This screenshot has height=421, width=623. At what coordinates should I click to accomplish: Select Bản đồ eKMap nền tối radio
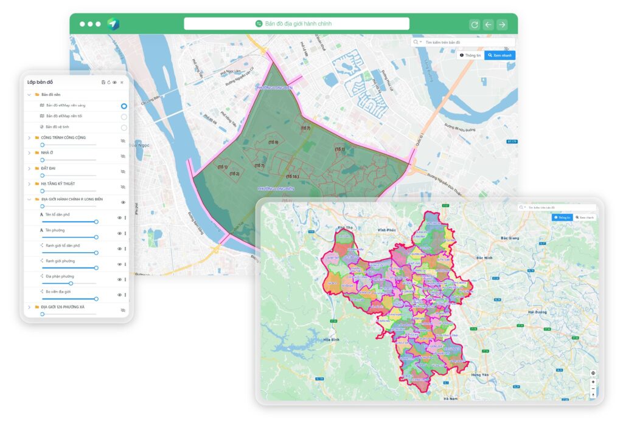(124, 117)
